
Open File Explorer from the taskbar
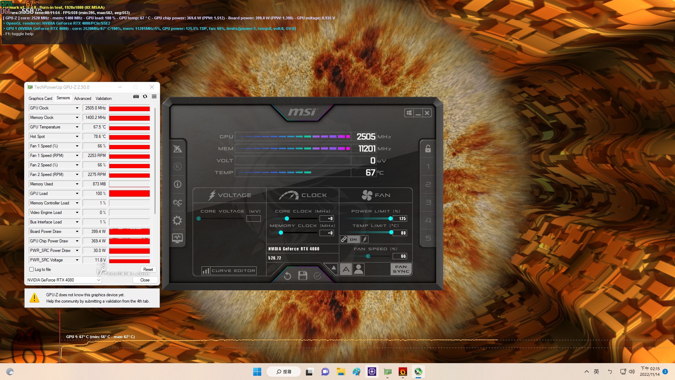tap(341, 372)
